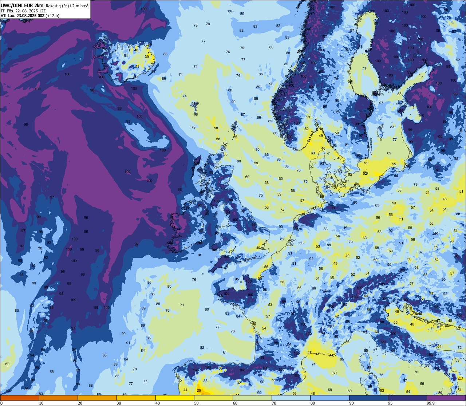Click the '10' tick label on the color legend
466x406 pixels.
pos(41,403)
